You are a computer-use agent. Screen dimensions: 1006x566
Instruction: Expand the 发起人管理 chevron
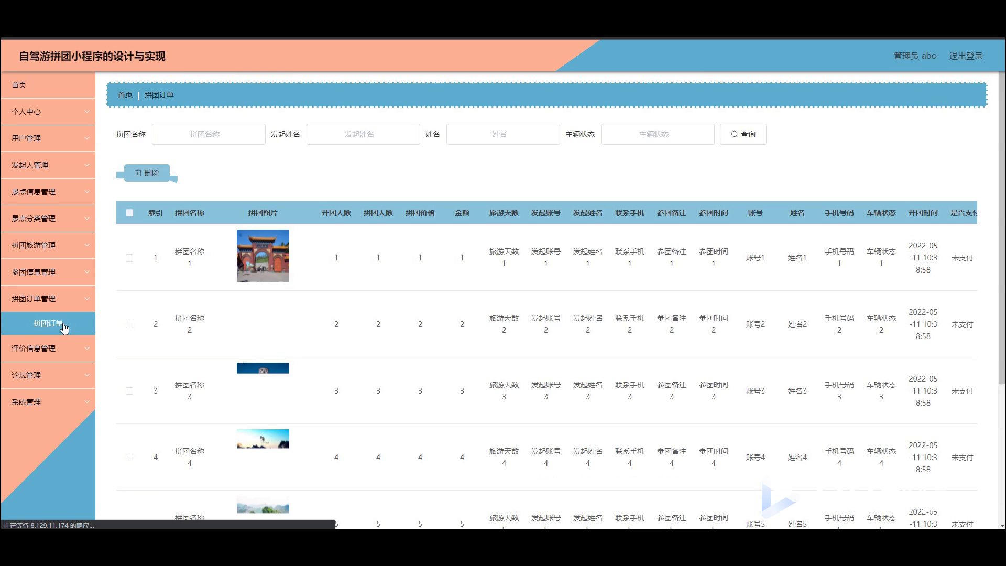[87, 165]
